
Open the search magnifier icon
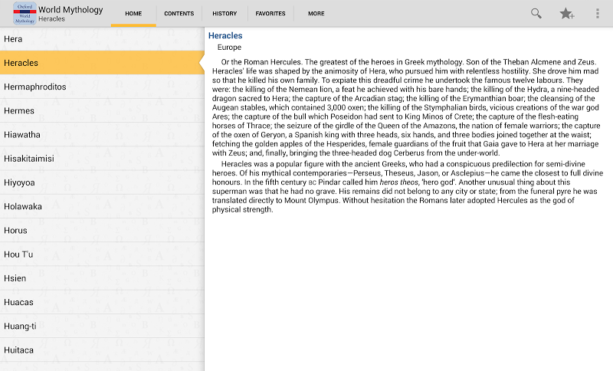536,13
